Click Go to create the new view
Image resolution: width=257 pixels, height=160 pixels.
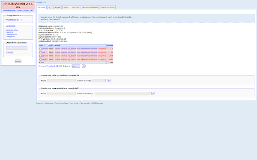pyautogui.click(x=153, y=93)
